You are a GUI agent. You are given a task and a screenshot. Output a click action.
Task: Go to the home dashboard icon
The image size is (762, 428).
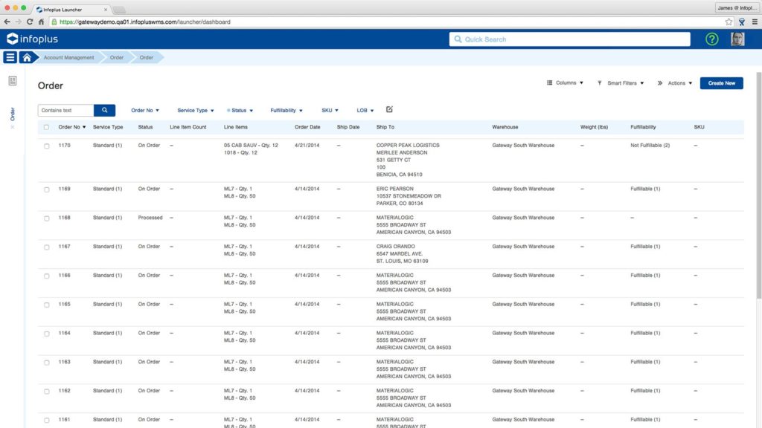28,57
